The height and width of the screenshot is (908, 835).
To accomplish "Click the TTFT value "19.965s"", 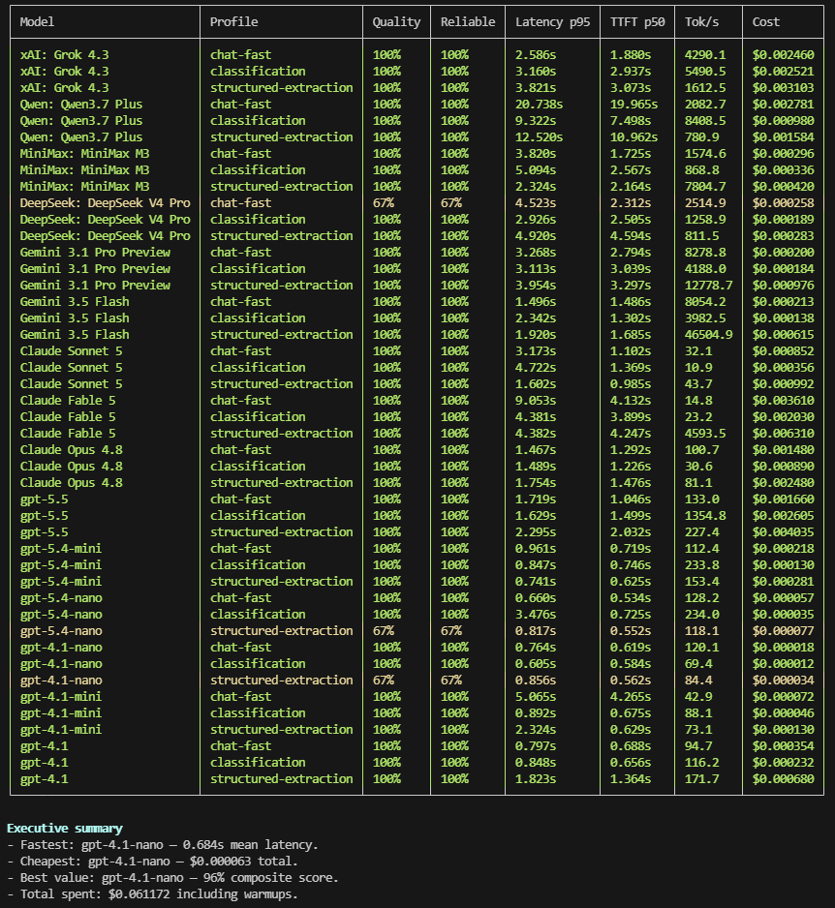I will pos(634,105).
